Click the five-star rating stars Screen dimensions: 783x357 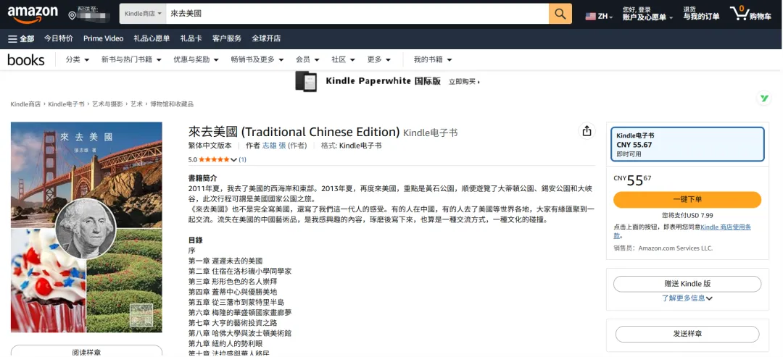point(214,159)
